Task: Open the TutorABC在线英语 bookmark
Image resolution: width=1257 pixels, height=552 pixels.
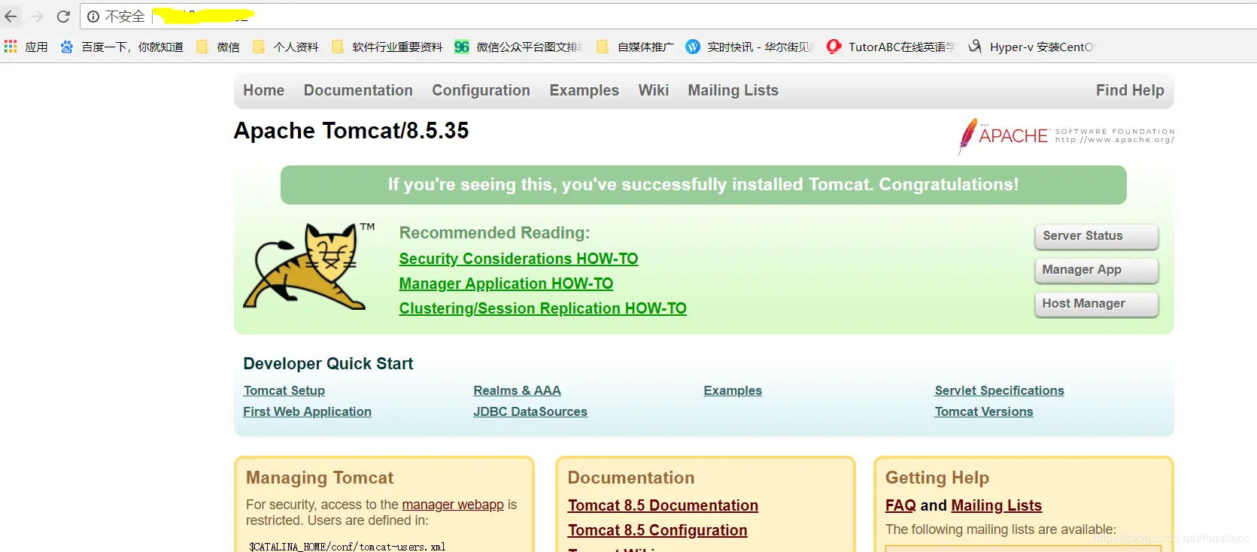Action: 891,47
